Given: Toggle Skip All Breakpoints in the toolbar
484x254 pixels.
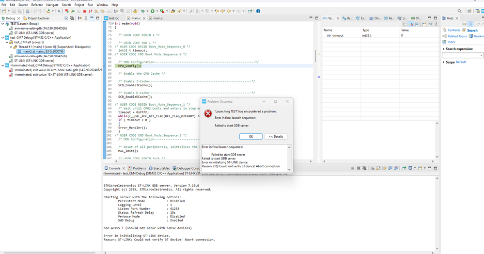Looking at the screenshot, I should point(59,11).
